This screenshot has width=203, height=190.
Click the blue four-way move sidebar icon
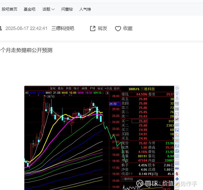(177, 179)
